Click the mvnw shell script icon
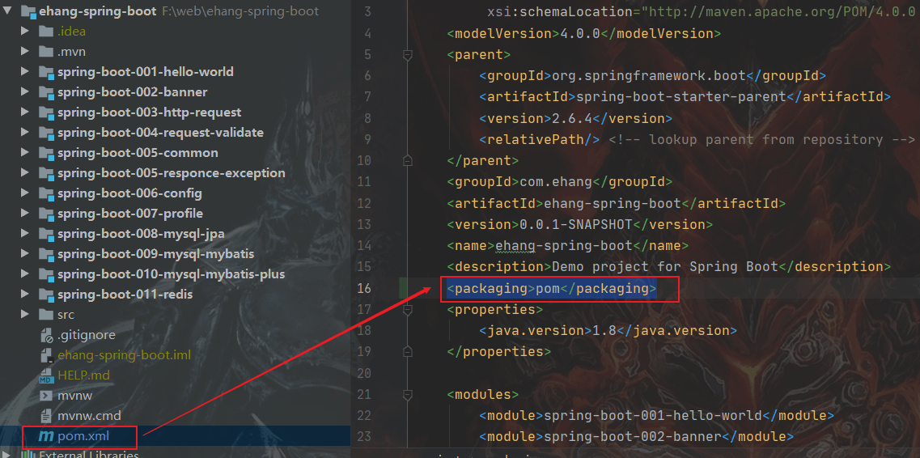The image size is (920, 458). [46, 396]
